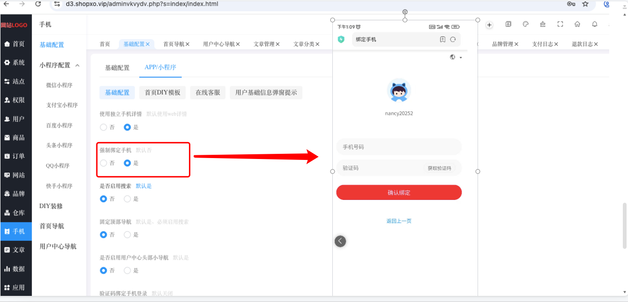Click the red 确认绑定 button
The height and width of the screenshot is (302, 628).
[399, 192]
